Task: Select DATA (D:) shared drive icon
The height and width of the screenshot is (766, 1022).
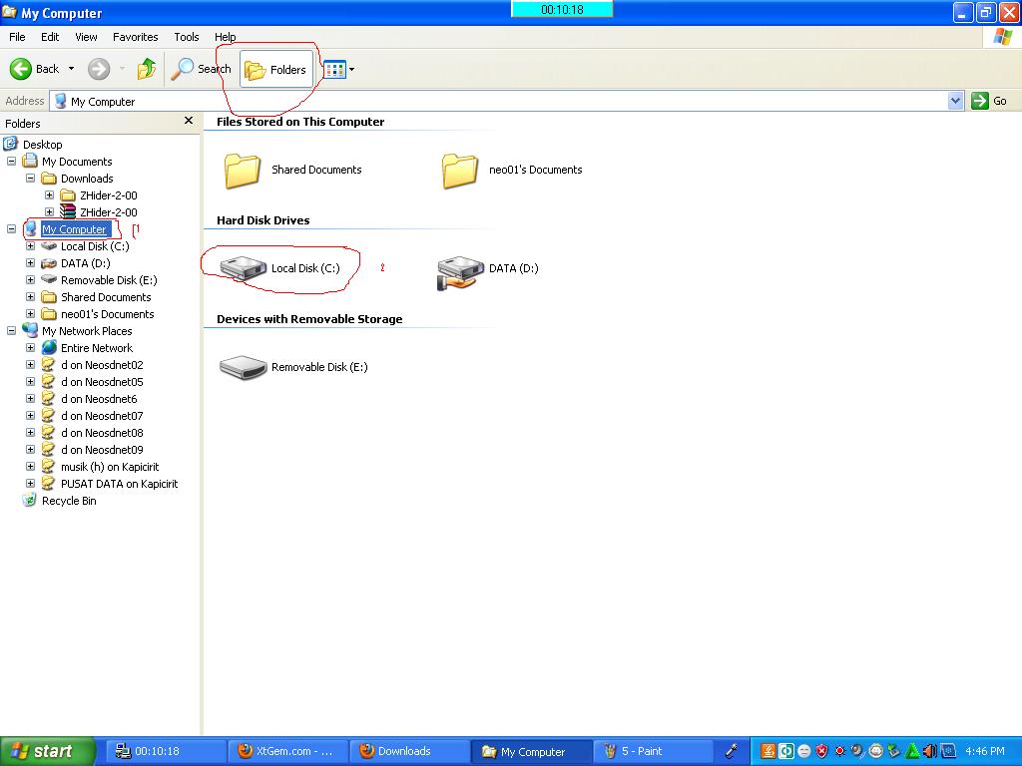Action: pyautogui.click(x=460, y=271)
